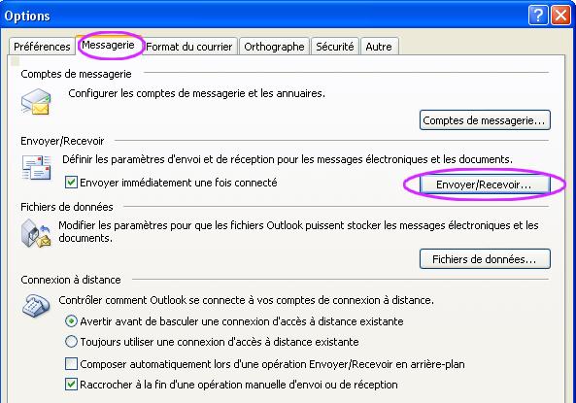Viewport: 576px width, 403px height.
Task: Select the Messagerie tab
Action: [108, 46]
